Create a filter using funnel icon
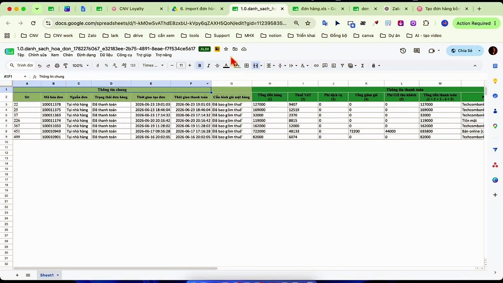 [342, 66]
